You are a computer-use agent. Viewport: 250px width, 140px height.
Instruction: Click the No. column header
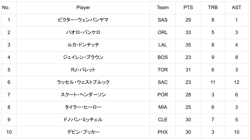[6, 8]
